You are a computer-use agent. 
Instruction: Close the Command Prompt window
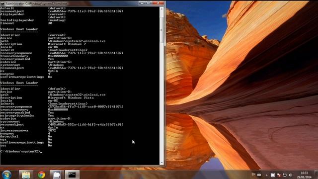[x=158, y=3]
